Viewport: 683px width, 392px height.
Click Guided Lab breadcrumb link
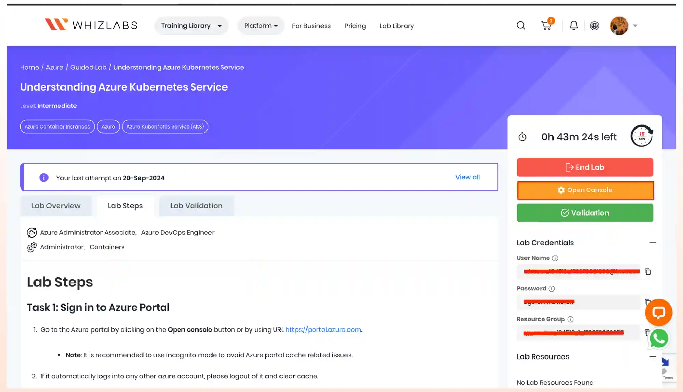coord(88,67)
